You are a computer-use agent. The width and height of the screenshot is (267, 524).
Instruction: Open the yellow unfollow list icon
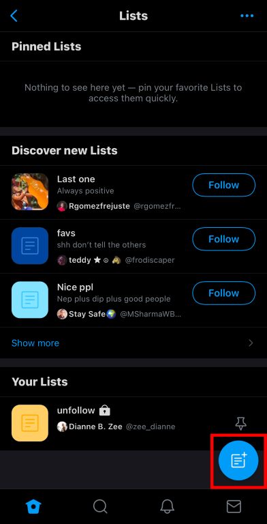coord(30,423)
